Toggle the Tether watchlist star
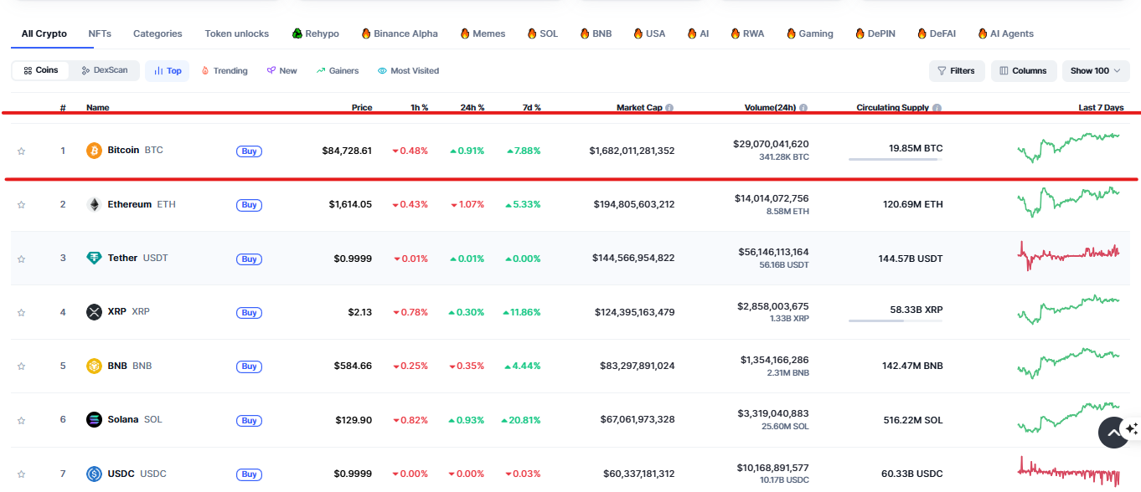 (x=21, y=259)
